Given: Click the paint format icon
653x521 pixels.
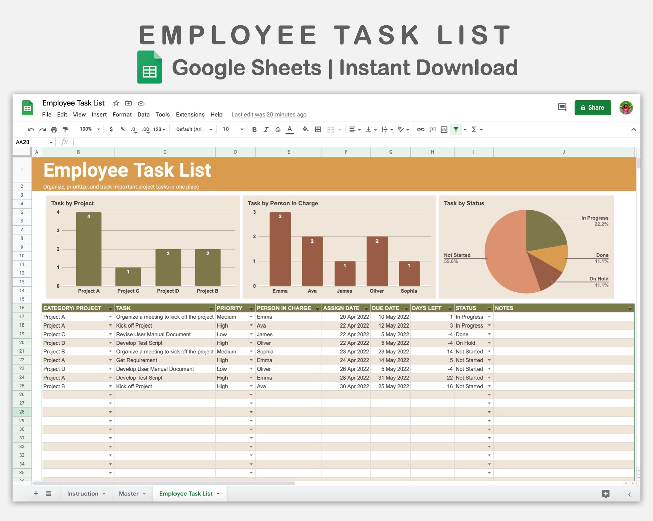Looking at the screenshot, I should click(66, 129).
